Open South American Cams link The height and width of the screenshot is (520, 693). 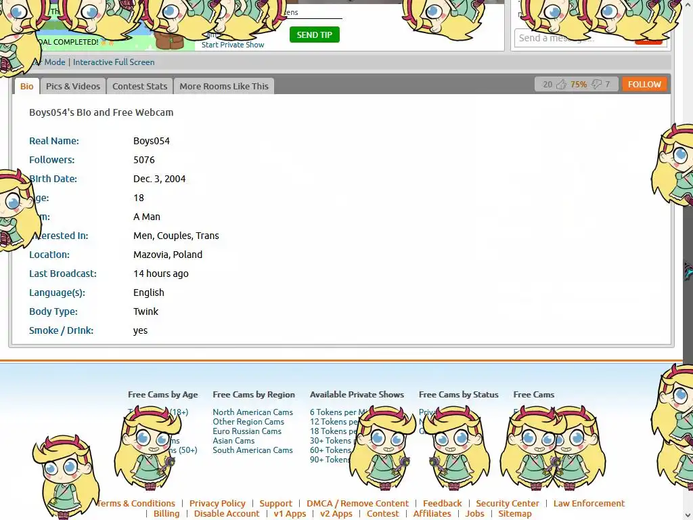[x=253, y=450]
